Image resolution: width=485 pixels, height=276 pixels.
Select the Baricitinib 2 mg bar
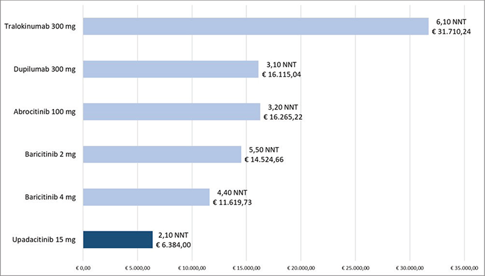[161, 154]
